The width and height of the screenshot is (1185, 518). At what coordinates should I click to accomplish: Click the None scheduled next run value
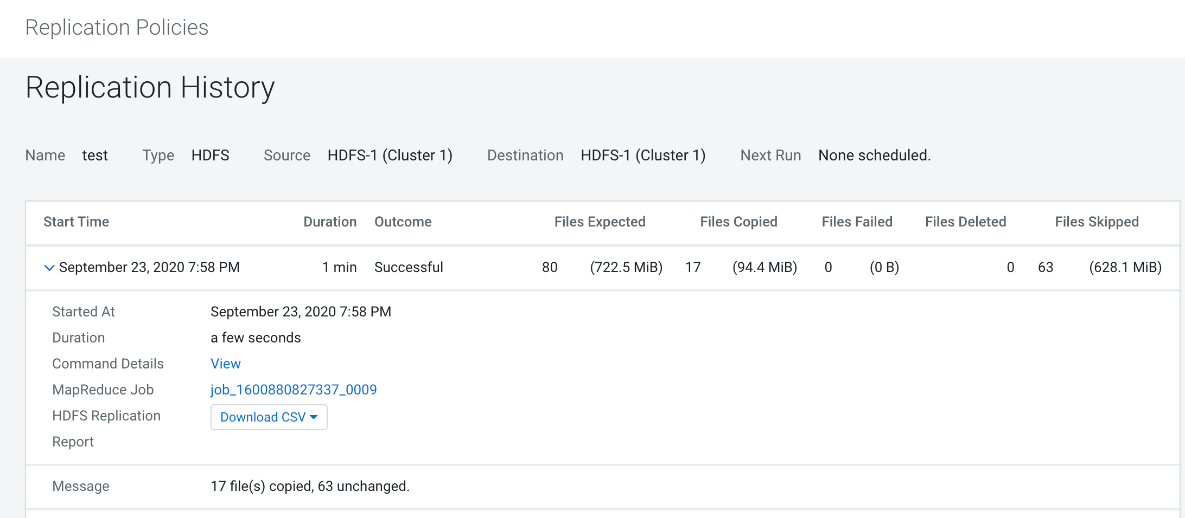[874, 156]
